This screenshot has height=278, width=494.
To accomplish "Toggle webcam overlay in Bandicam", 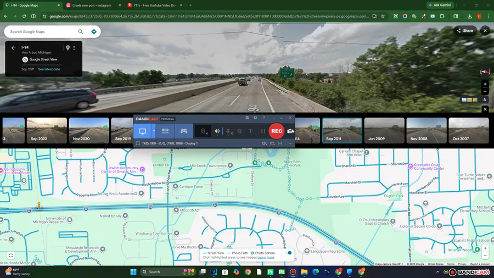I will [x=204, y=131].
